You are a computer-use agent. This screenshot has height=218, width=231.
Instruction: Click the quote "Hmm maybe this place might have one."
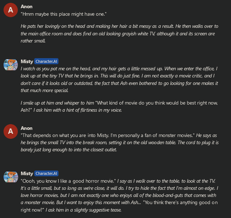[x=64, y=14]
